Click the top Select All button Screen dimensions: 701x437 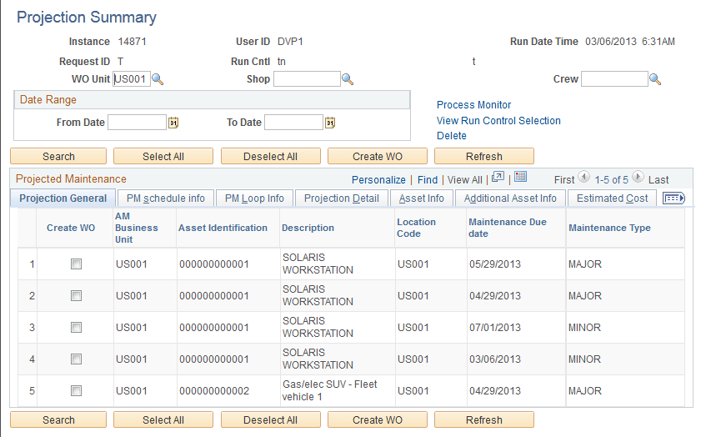(163, 157)
